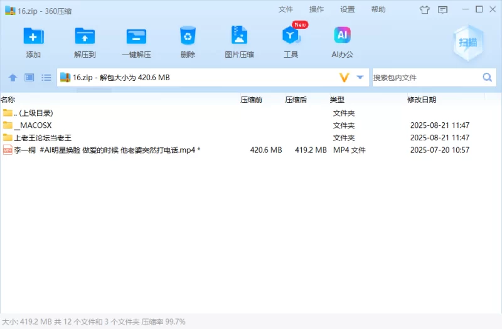502x329 pixels.
Task: Click the feedback message icon in the title bar
Action: coord(443,10)
